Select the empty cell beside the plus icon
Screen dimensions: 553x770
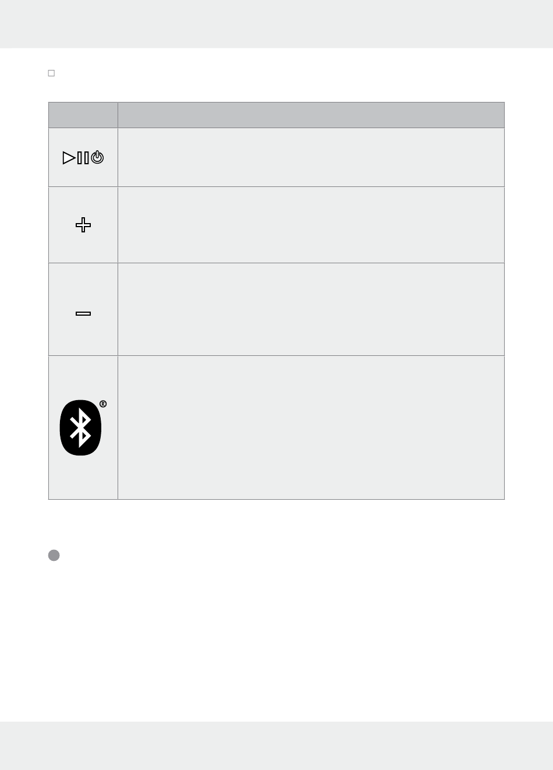coord(311,225)
